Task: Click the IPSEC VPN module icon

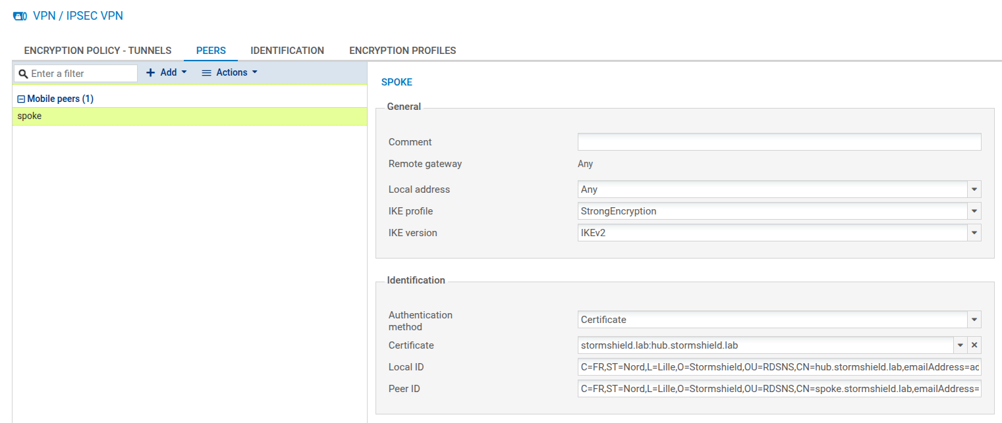Action: point(20,16)
